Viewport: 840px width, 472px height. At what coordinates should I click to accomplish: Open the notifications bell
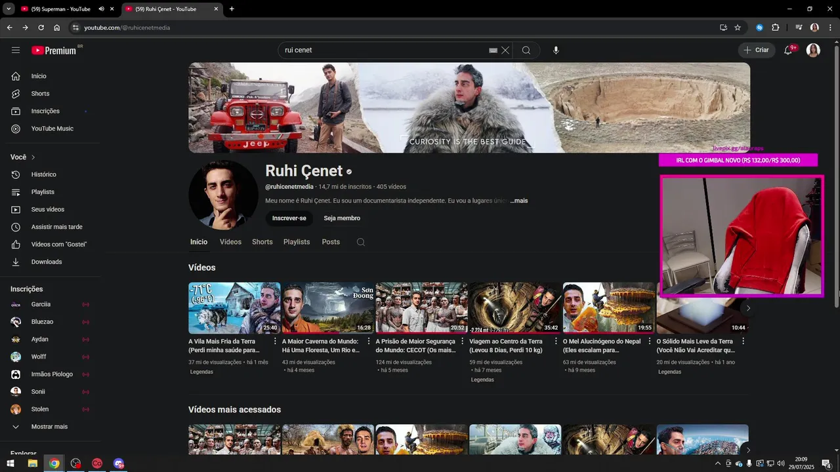coord(789,50)
